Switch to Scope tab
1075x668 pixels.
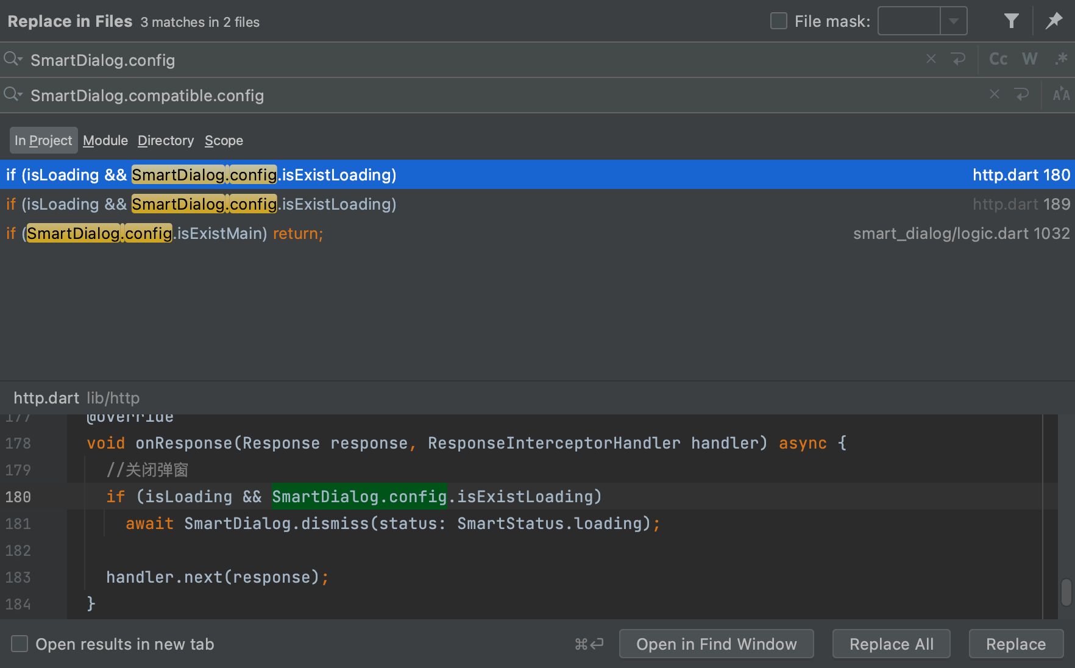(224, 141)
